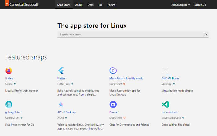Image resolution: width=217 pixels, height=136 pixels.
Task: Open the Flutter snap icon
Action: pos(61,71)
